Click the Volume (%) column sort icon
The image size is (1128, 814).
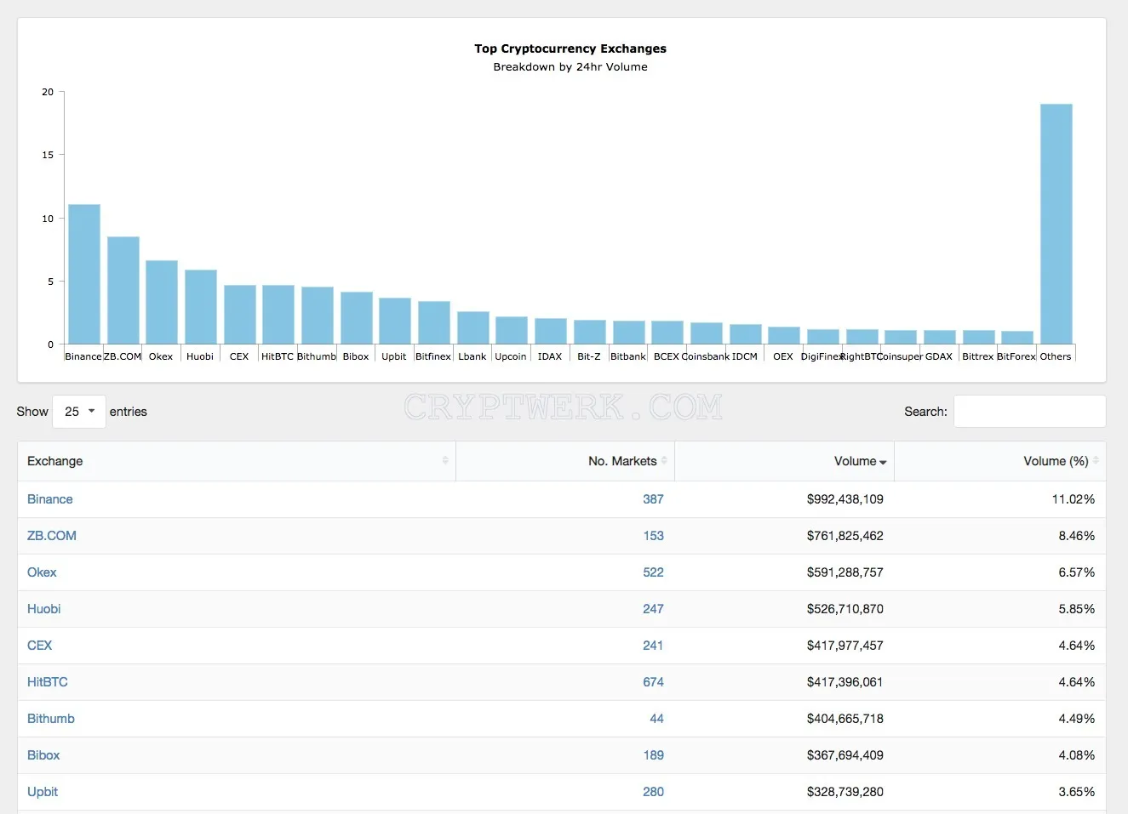click(x=1096, y=461)
